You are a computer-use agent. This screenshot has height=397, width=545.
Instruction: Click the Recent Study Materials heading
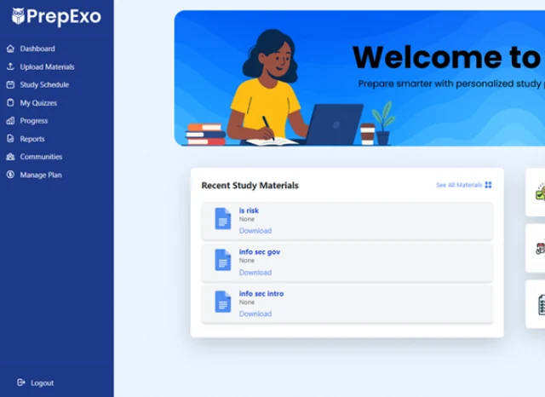[250, 185]
